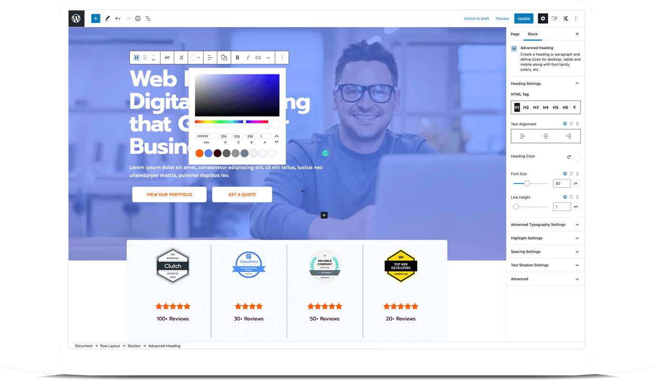
Task: Set HTML tag to H6
Action: pos(566,108)
